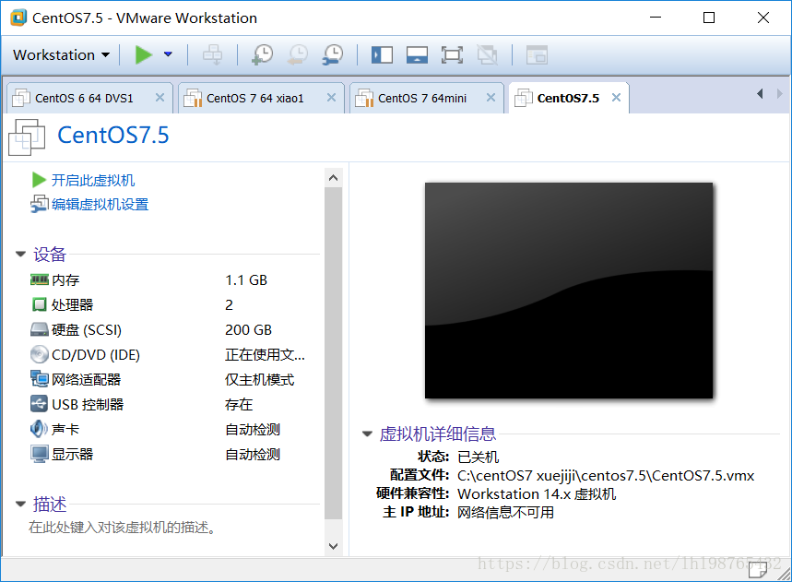This screenshot has width=792, height=582.
Task: Select the 显示器 device row
Action: [x=174, y=454]
